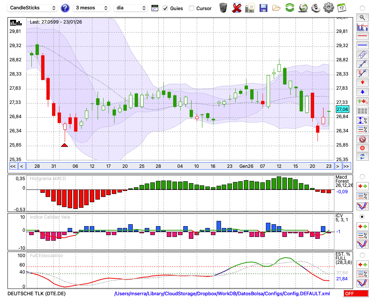Select the blue horizontal line tool
This screenshot has width=374, height=299.
point(362,45)
